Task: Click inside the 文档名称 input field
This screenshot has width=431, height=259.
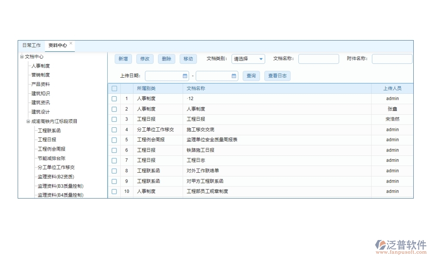Action: [x=319, y=59]
